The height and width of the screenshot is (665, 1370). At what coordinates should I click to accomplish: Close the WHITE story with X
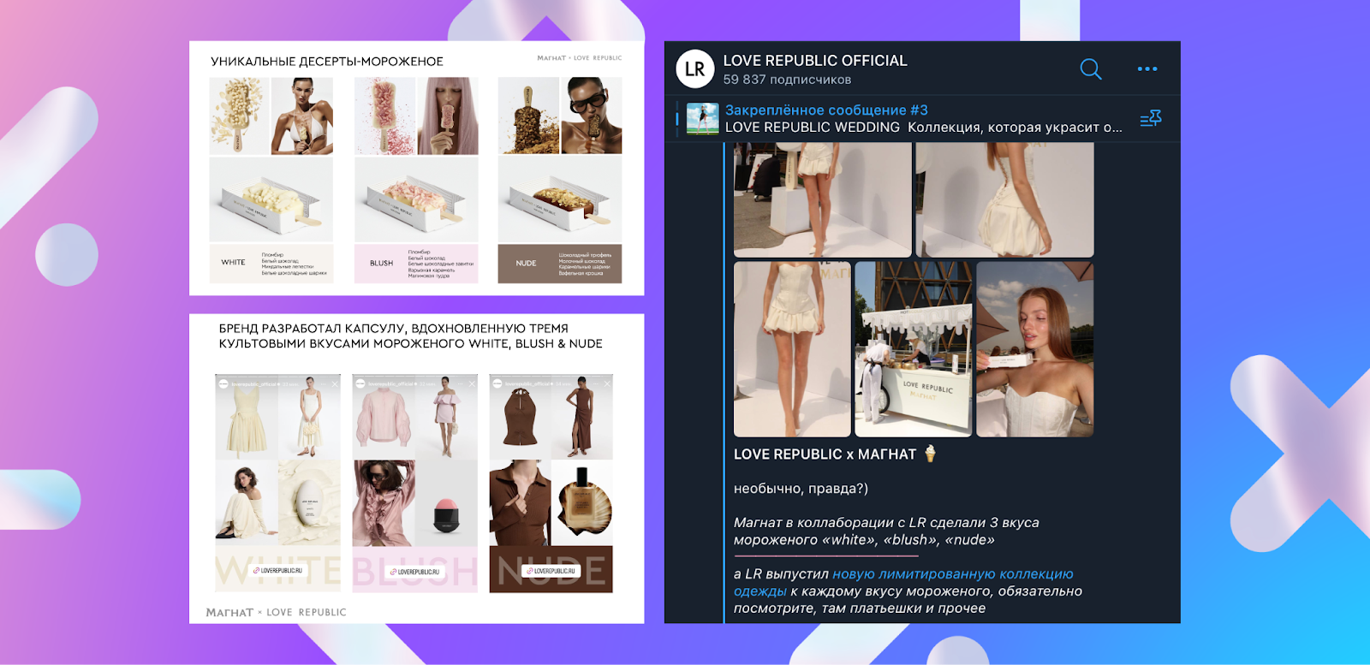(335, 384)
